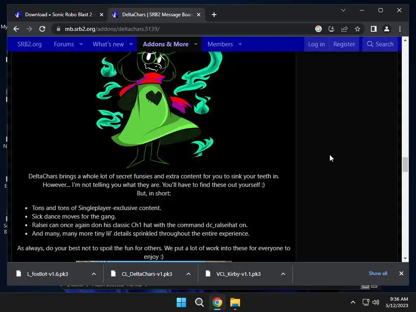Viewport: 416px width, 312px height.
Task: Open the Chrome side panel
Action: pyautogui.click(x=374, y=29)
